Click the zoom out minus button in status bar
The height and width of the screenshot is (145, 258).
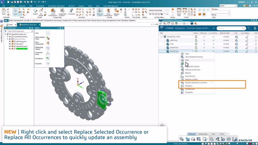[x=229, y=143]
